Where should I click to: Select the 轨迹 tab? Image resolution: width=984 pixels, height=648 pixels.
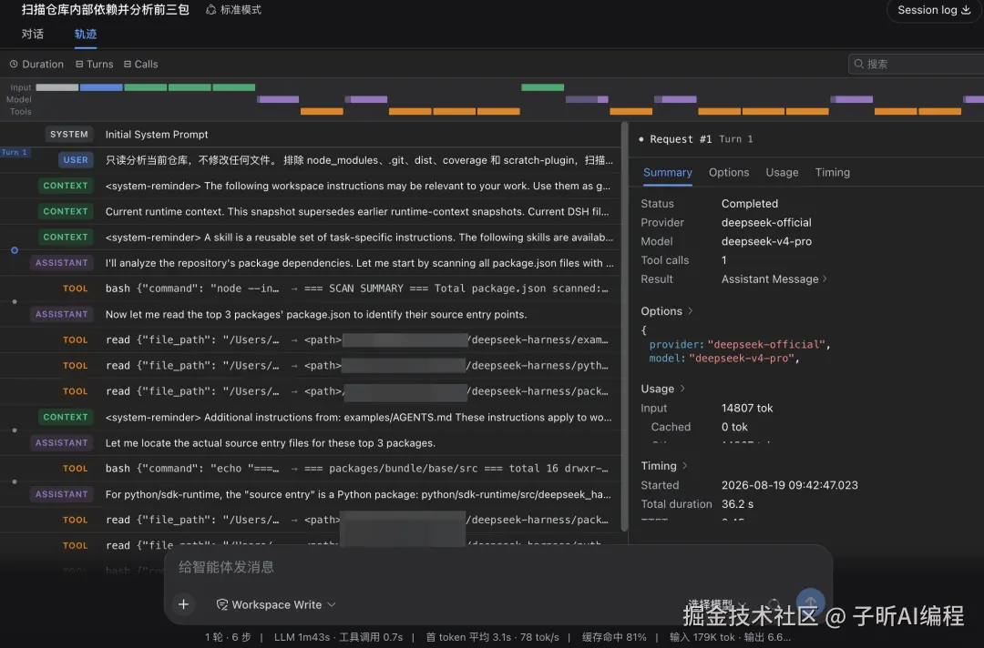[86, 34]
